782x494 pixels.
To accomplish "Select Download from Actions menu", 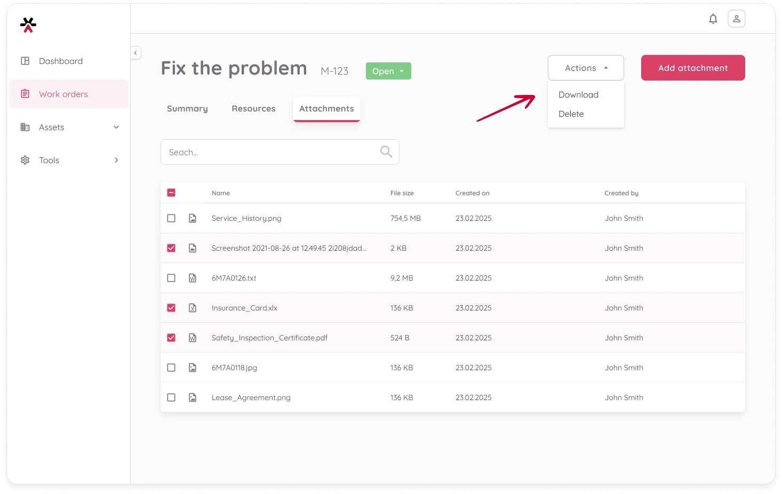I will 578,94.
